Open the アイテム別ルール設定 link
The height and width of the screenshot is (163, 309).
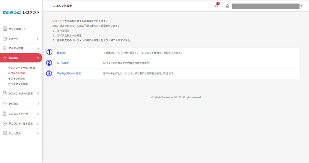[68, 74]
